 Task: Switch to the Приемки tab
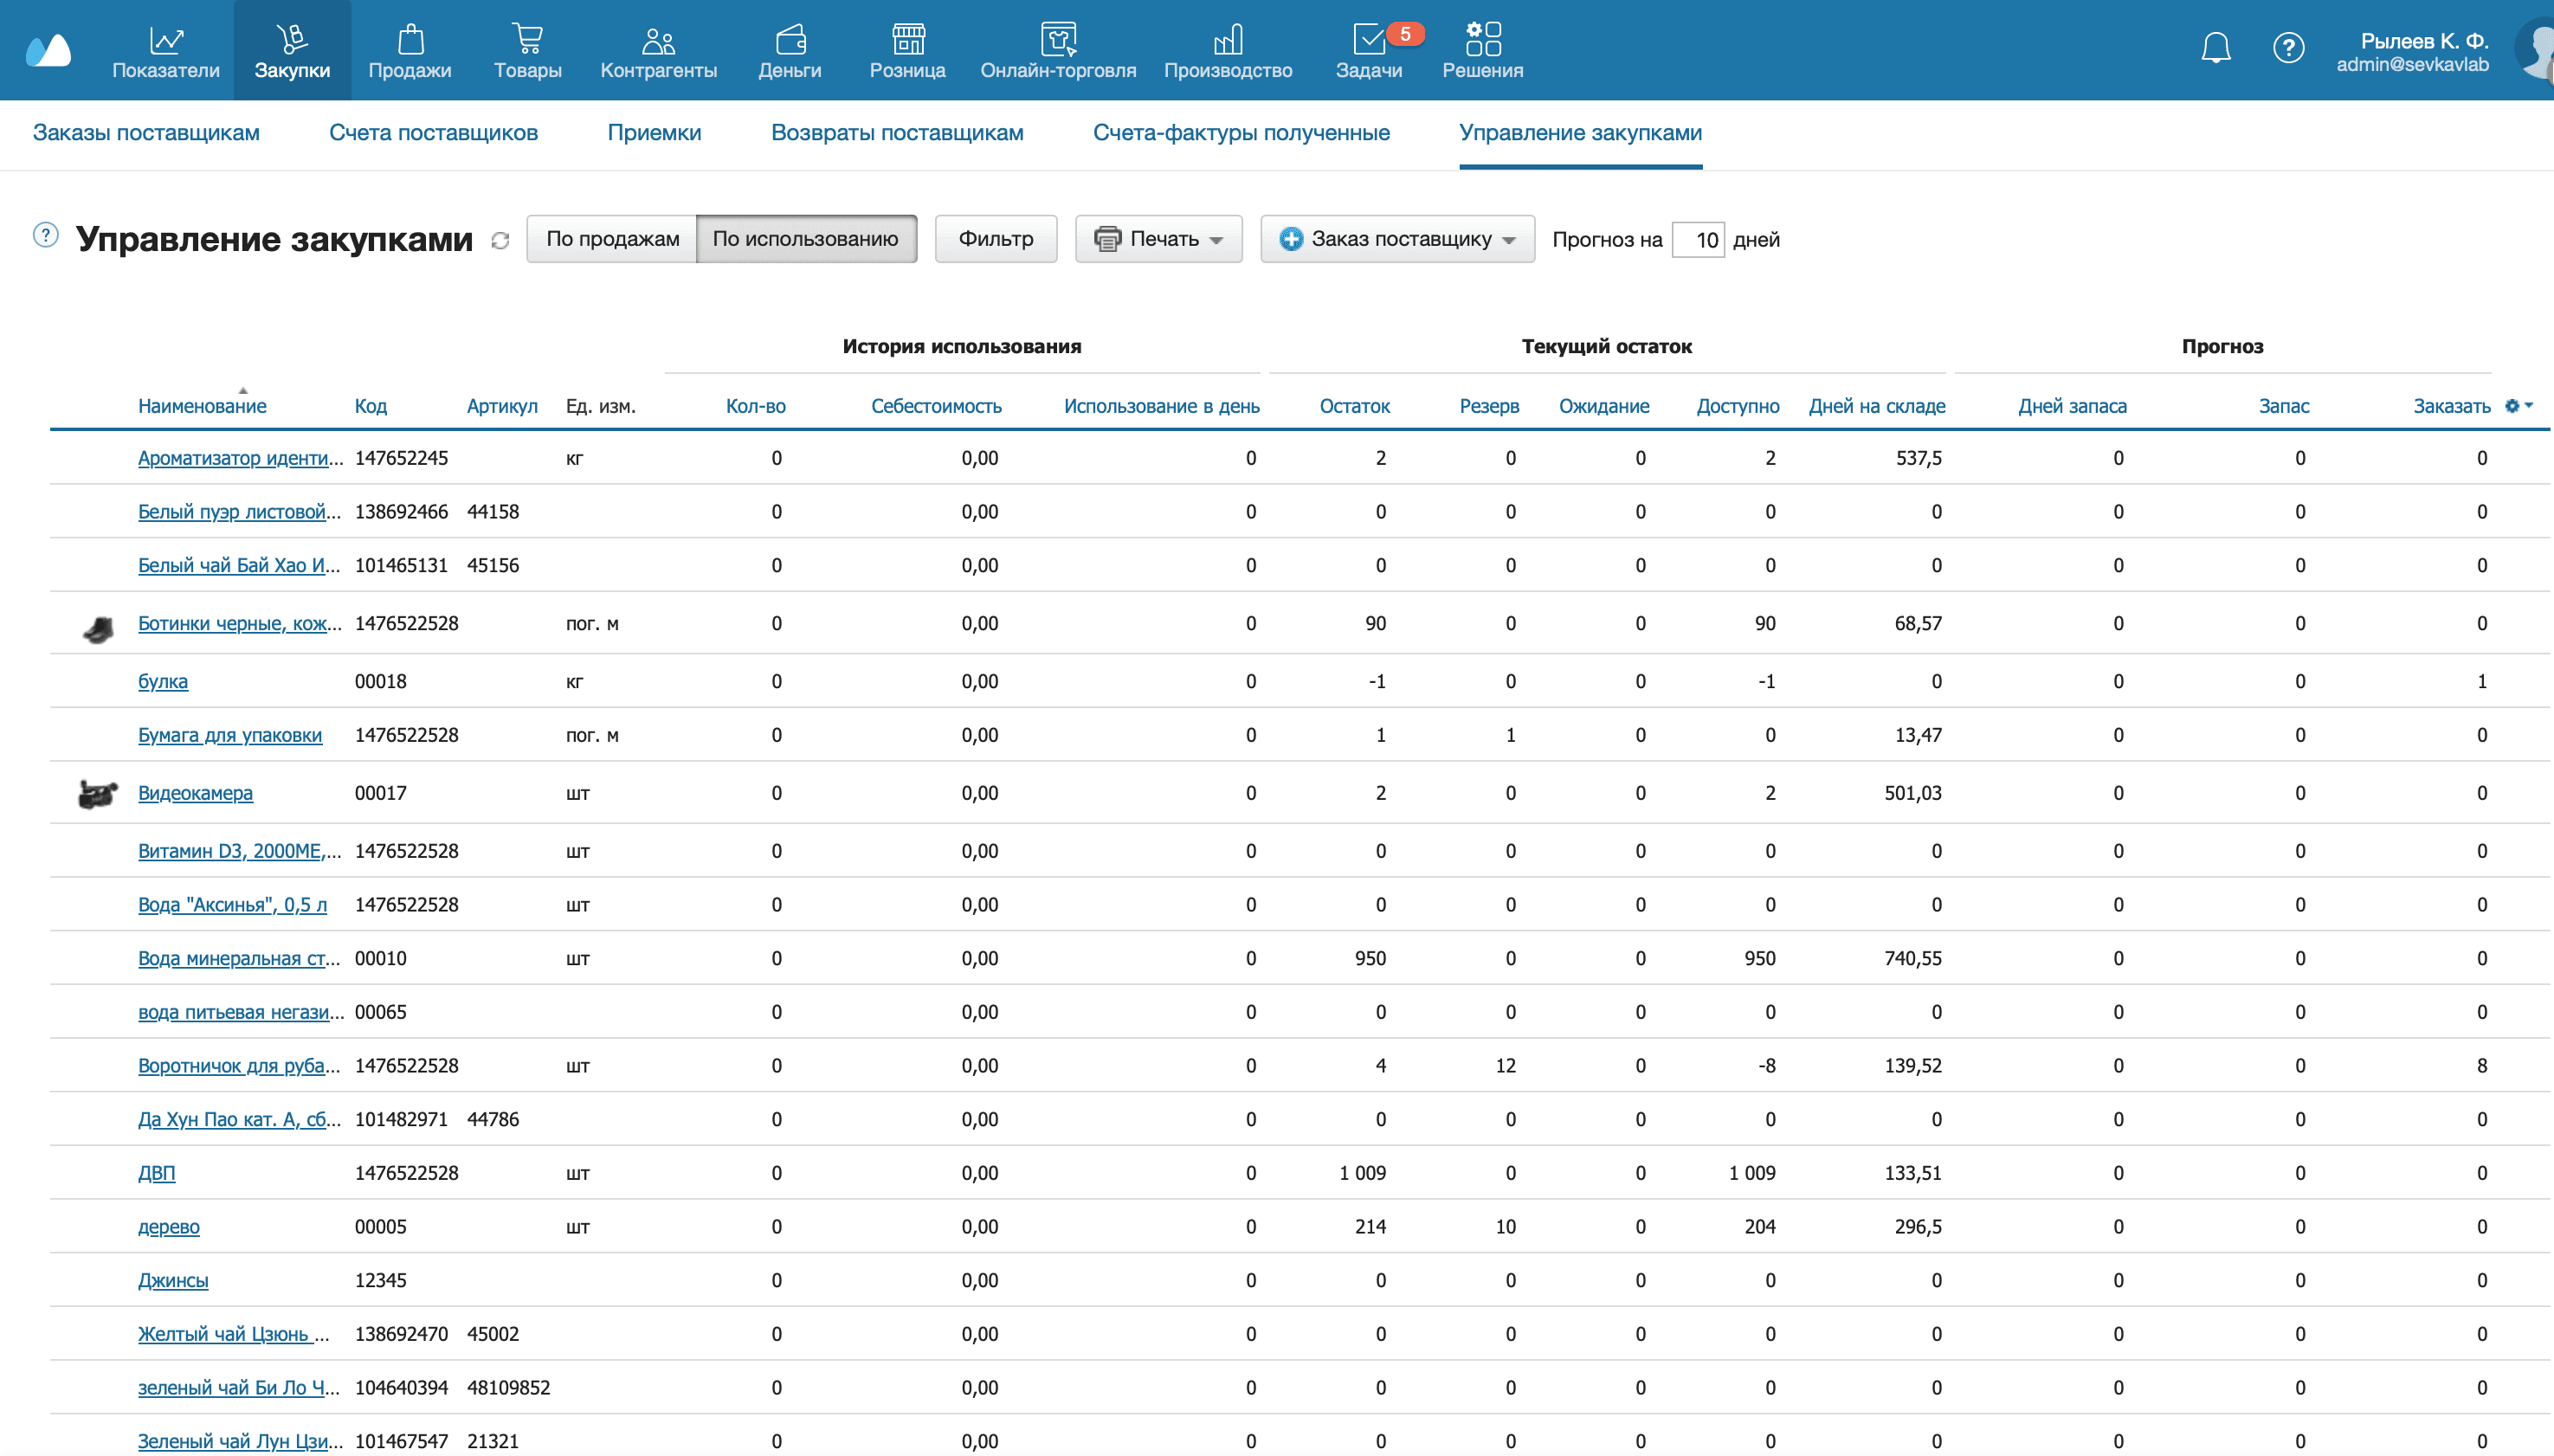pos(654,133)
